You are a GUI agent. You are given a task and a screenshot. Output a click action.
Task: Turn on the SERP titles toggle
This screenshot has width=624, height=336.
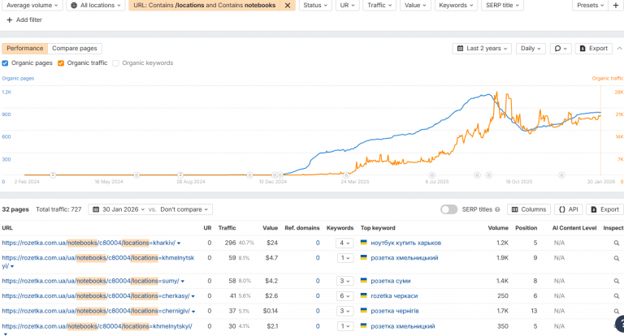click(448, 209)
